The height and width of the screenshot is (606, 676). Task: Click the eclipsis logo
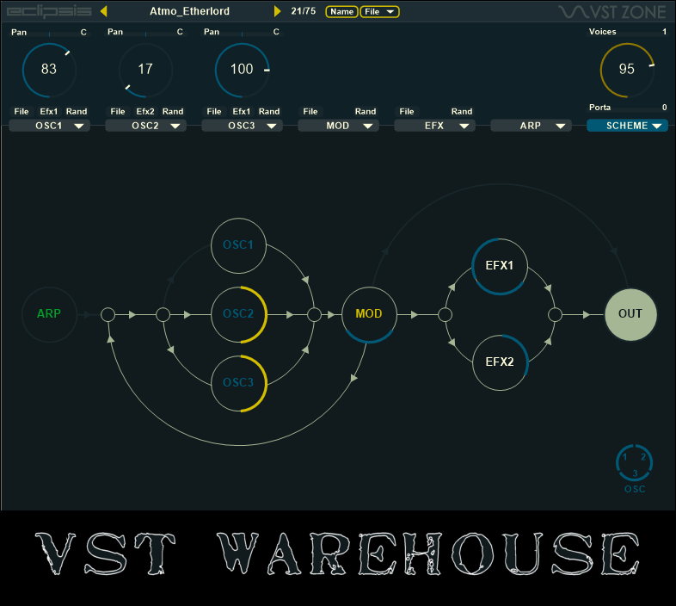49,12
